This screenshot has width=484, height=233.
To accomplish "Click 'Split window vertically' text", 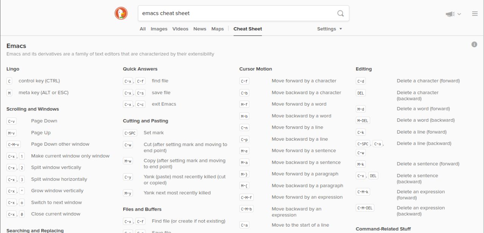I will (56, 167).
